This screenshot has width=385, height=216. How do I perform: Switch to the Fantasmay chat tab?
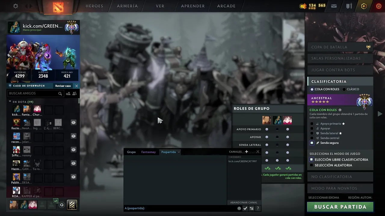149,152
